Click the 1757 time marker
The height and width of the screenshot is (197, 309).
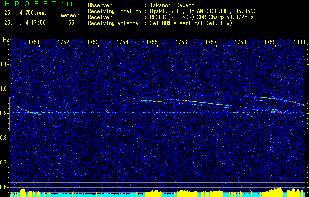coord(211,42)
